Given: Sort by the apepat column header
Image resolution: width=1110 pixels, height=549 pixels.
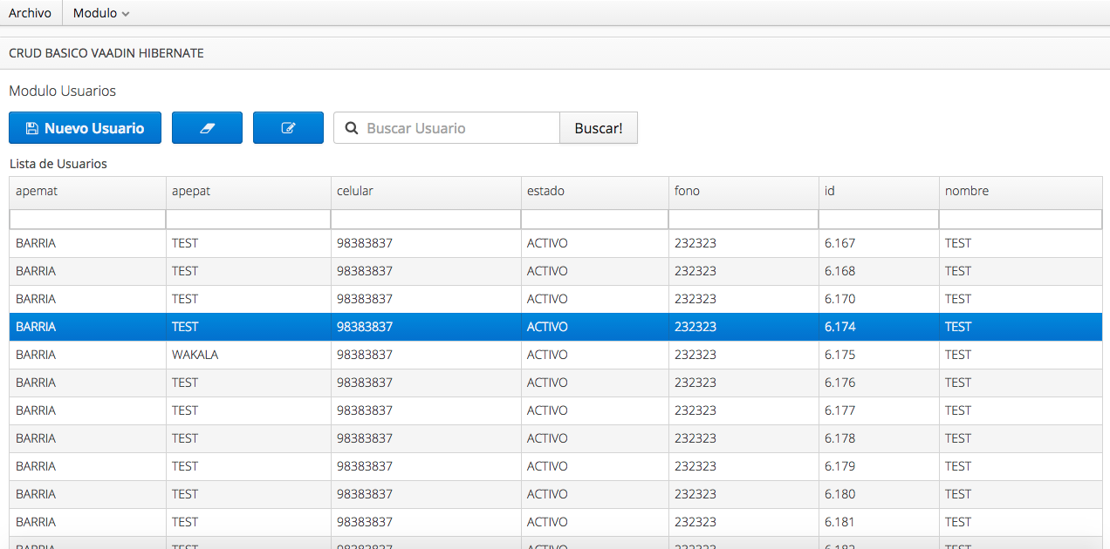Looking at the screenshot, I should coord(248,191).
